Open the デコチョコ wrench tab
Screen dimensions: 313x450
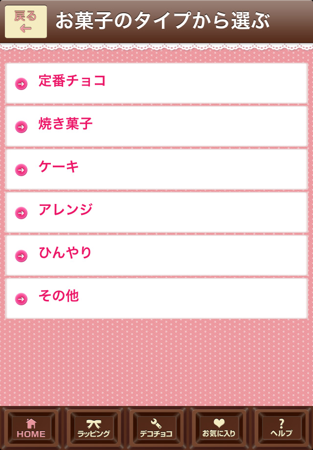(x=156, y=428)
